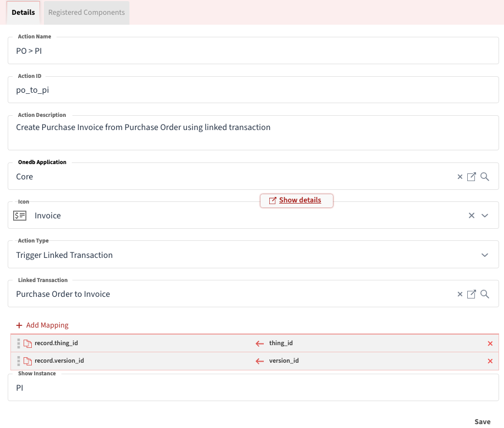This screenshot has height=428, width=504.
Task: Open the Icon selection dropdown
Action: (x=484, y=216)
